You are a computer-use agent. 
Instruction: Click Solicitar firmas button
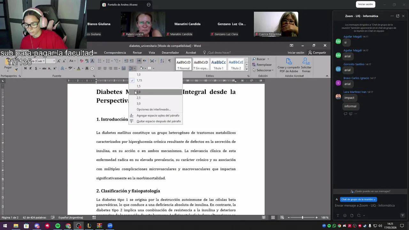(306, 65)
